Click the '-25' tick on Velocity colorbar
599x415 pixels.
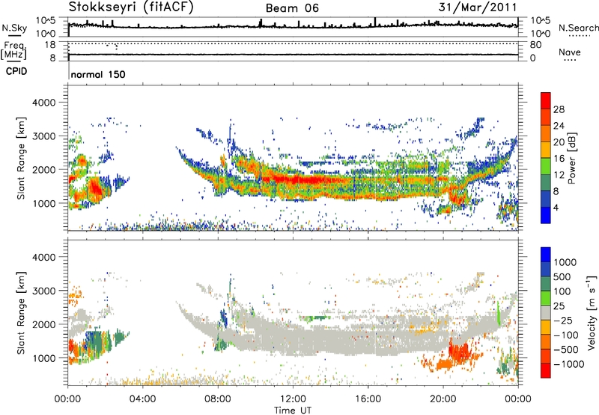pos(563,321)
